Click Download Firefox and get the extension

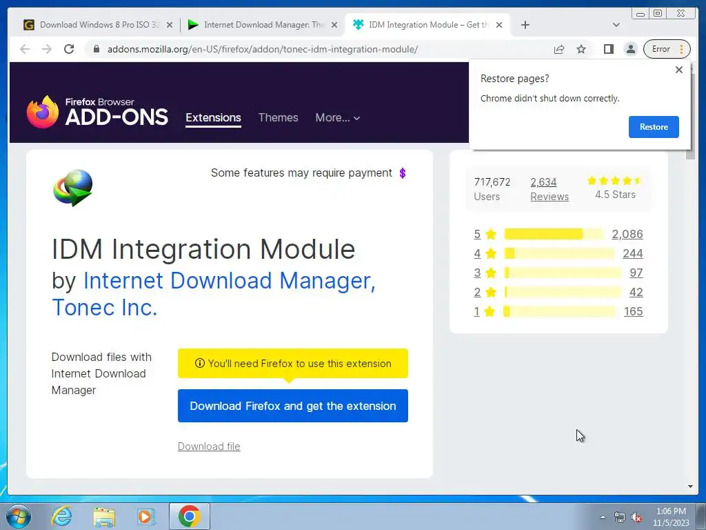[292, 406]
